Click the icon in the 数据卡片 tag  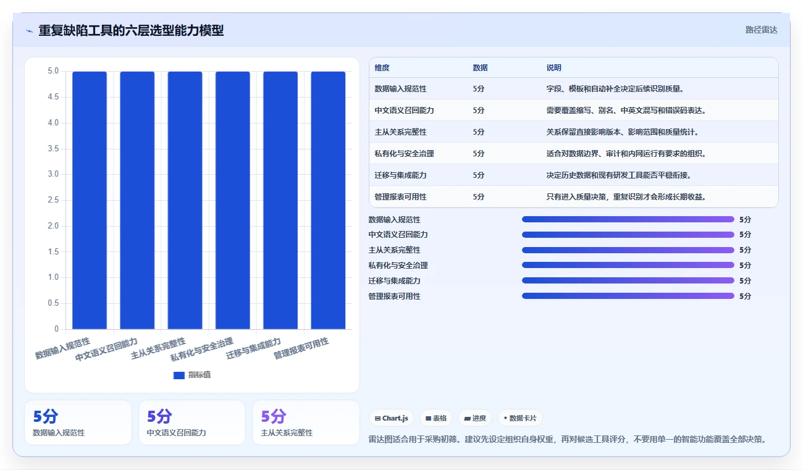click(505, 418)
